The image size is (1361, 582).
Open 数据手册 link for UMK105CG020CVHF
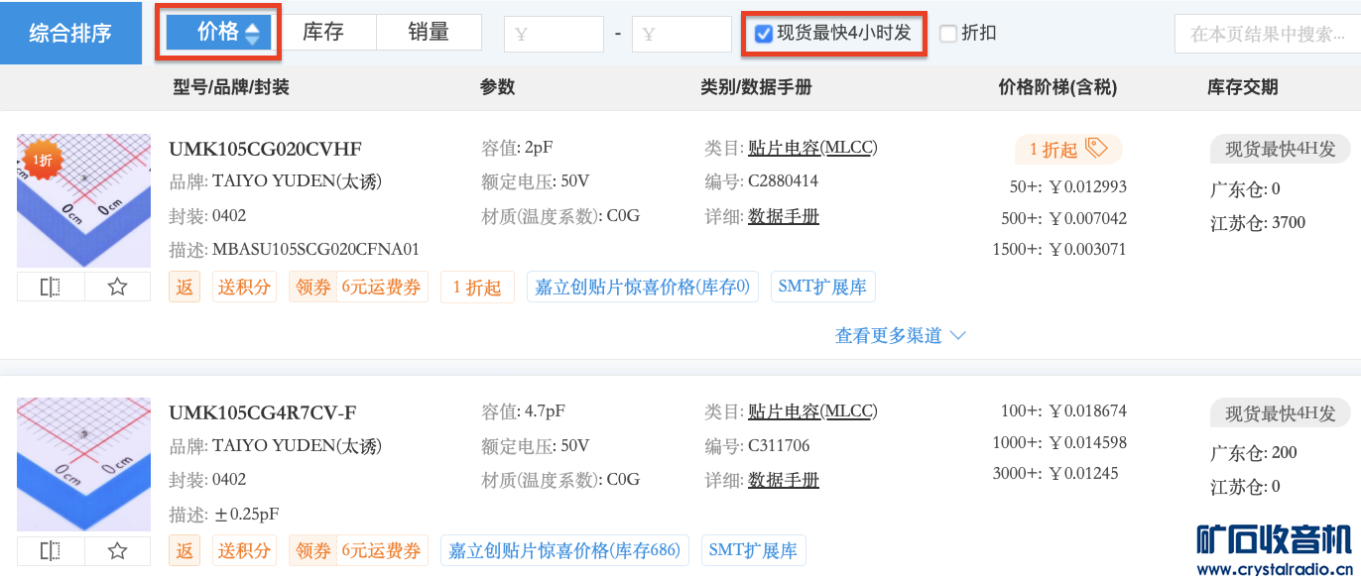tap(783, 216)
